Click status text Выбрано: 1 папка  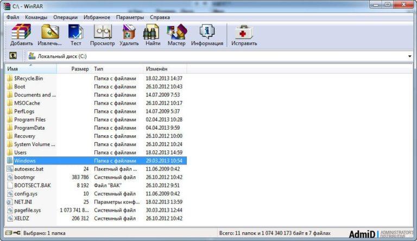(44, 233)
